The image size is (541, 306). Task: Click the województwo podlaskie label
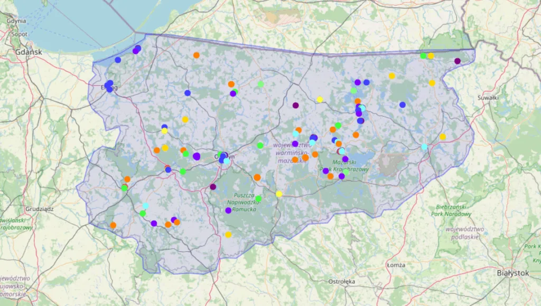465,233
